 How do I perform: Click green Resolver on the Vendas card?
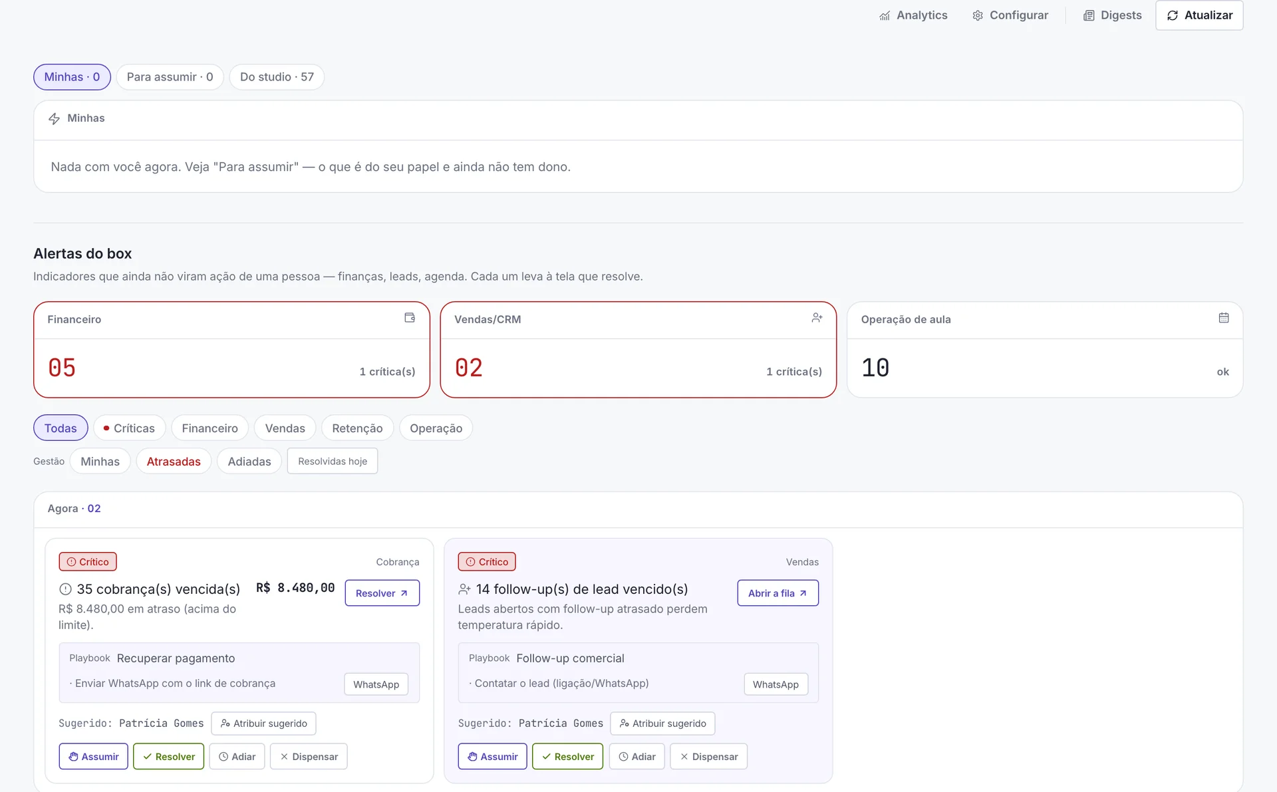[x=567, y=757]
